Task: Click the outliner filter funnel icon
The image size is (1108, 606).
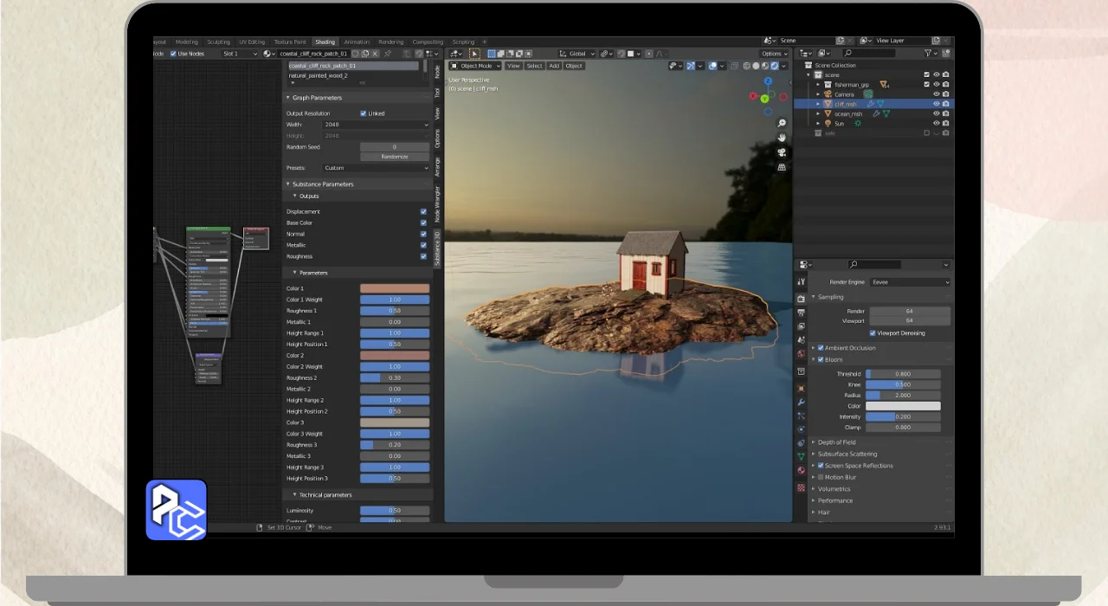Action: (927, 54)
